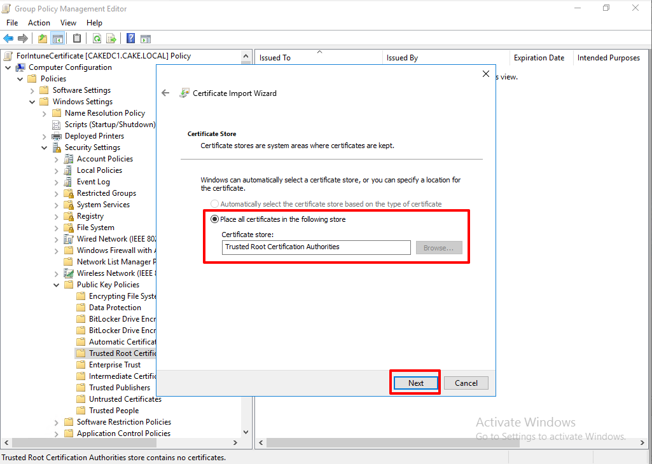This screenshot has height=464, width=652.
Task: Open Help with the blue question mark icon
Action: click(130, 39)
